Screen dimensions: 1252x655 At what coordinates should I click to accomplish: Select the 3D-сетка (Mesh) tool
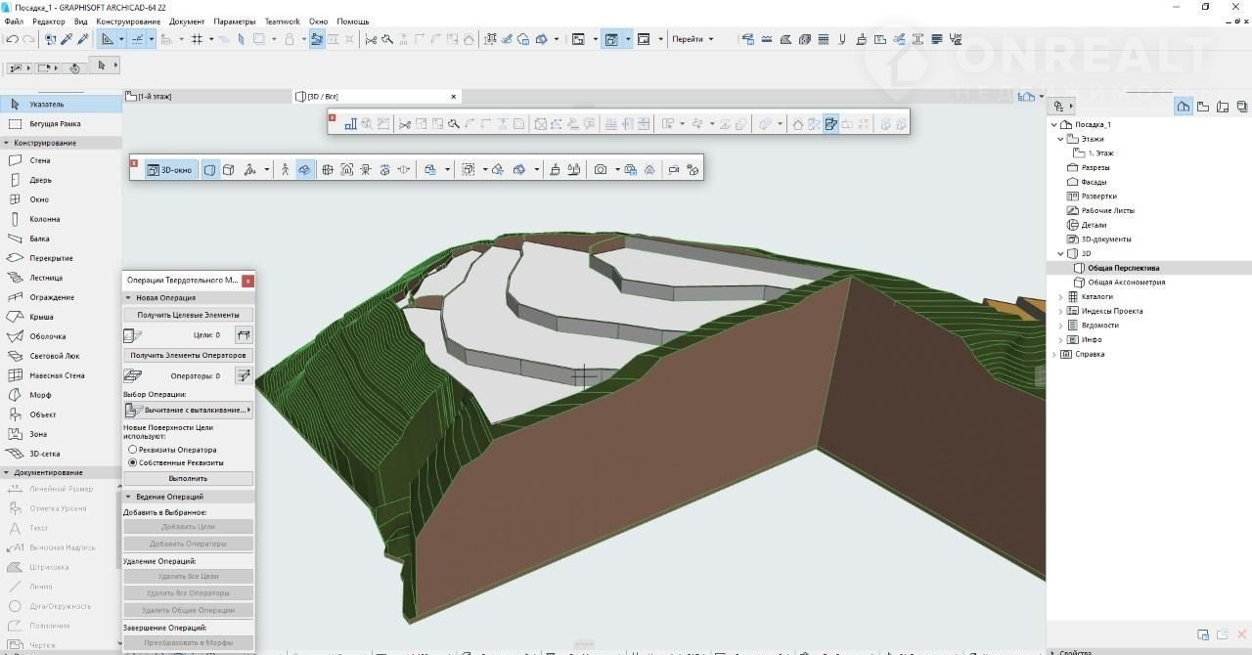click(x=44, y=454)
